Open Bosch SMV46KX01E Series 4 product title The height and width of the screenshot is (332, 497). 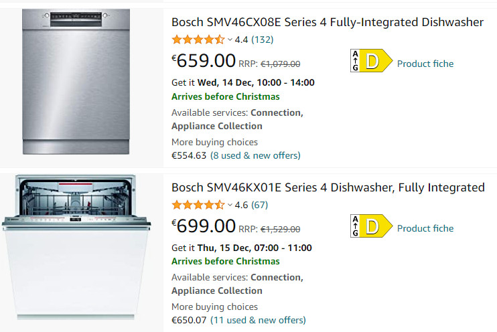click(328, 187)
